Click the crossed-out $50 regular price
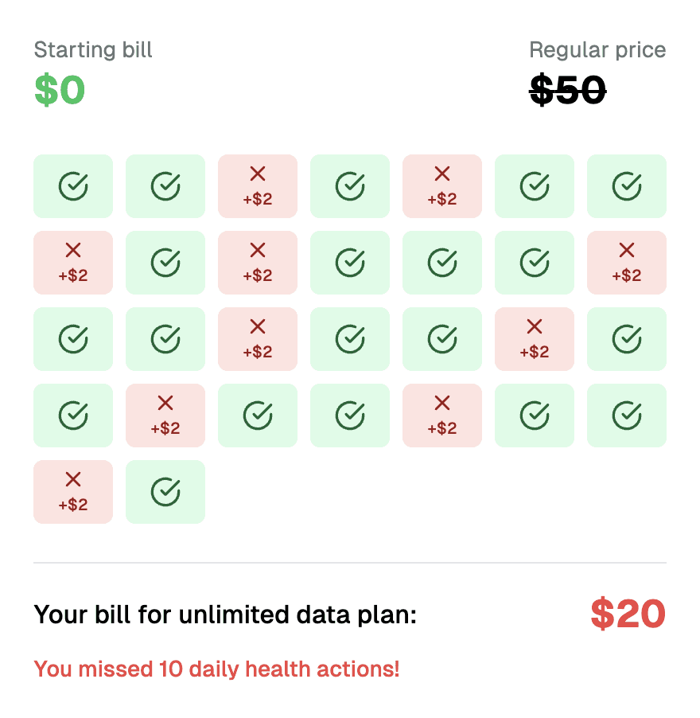 click(568, 90)
